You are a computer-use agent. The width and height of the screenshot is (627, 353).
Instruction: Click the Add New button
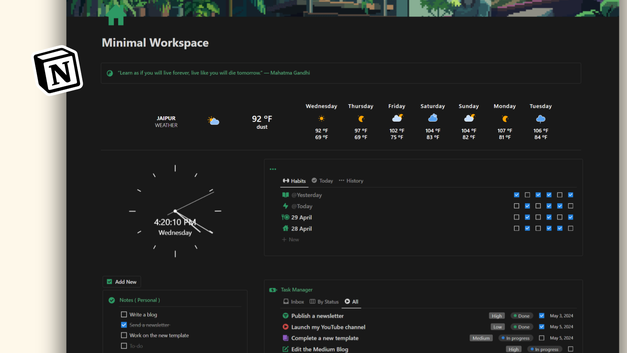coord(122,282)
